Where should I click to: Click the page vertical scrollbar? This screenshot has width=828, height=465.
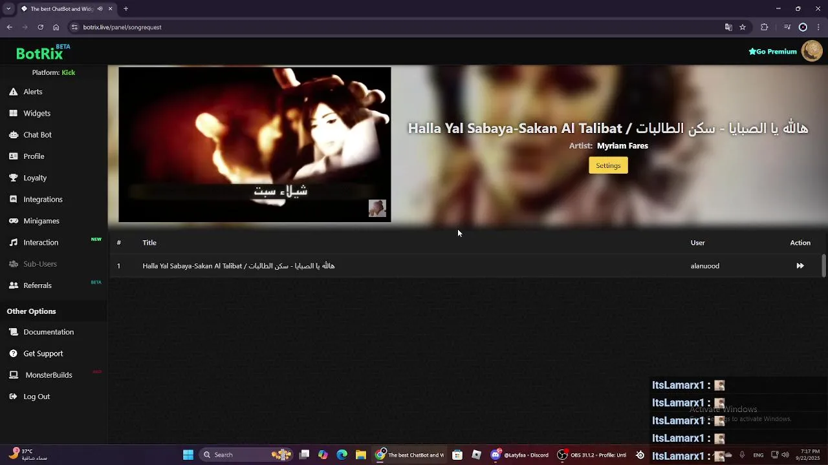(823, 265)
